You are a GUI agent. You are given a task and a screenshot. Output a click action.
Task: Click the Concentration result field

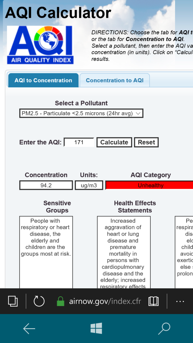[46, 185]
